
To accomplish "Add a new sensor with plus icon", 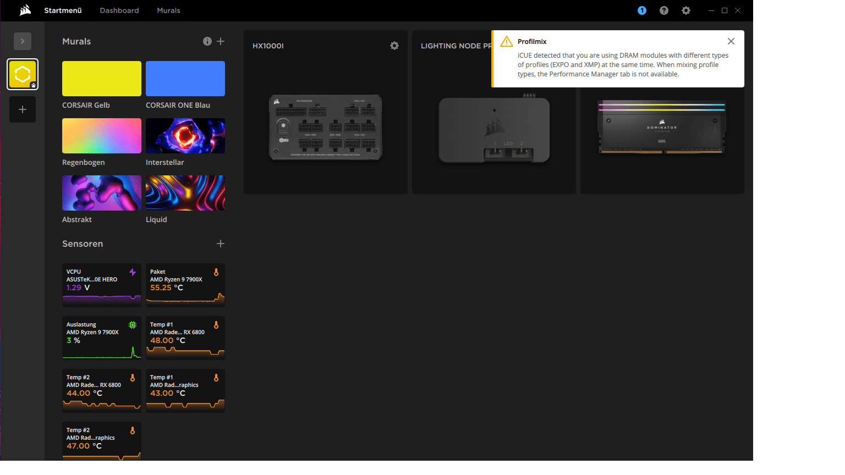I will pos(221,244).
